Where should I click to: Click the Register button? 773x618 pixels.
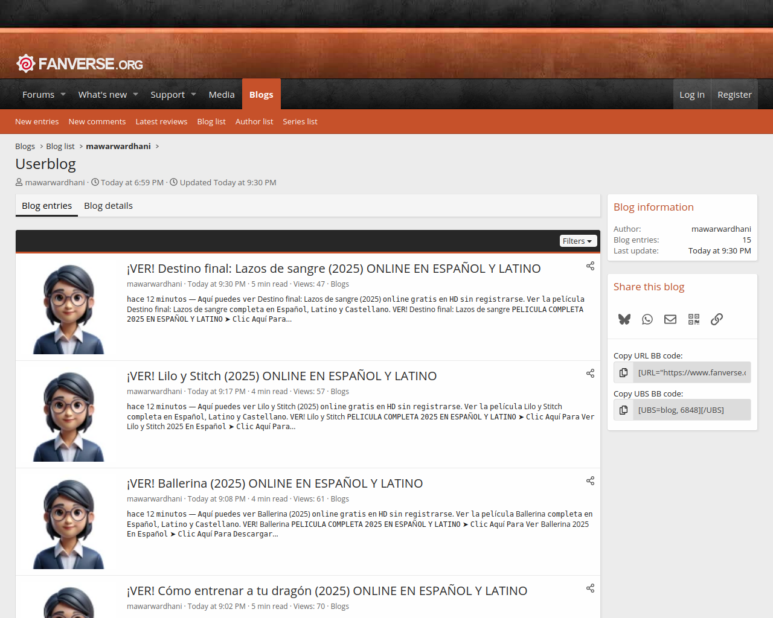coord(734,95)
